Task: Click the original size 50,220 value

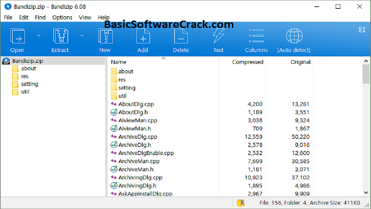Action: 300,137
